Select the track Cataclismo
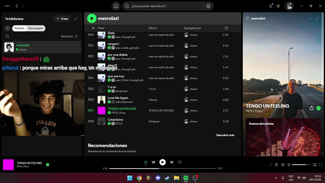 point(115,119)
